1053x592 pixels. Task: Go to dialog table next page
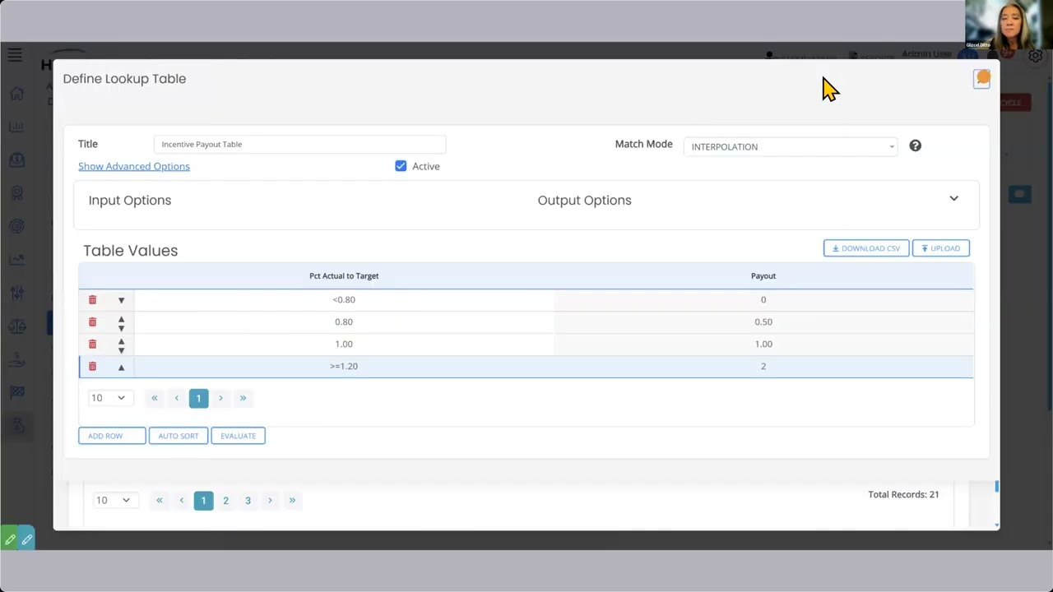[x=220, y=398]
